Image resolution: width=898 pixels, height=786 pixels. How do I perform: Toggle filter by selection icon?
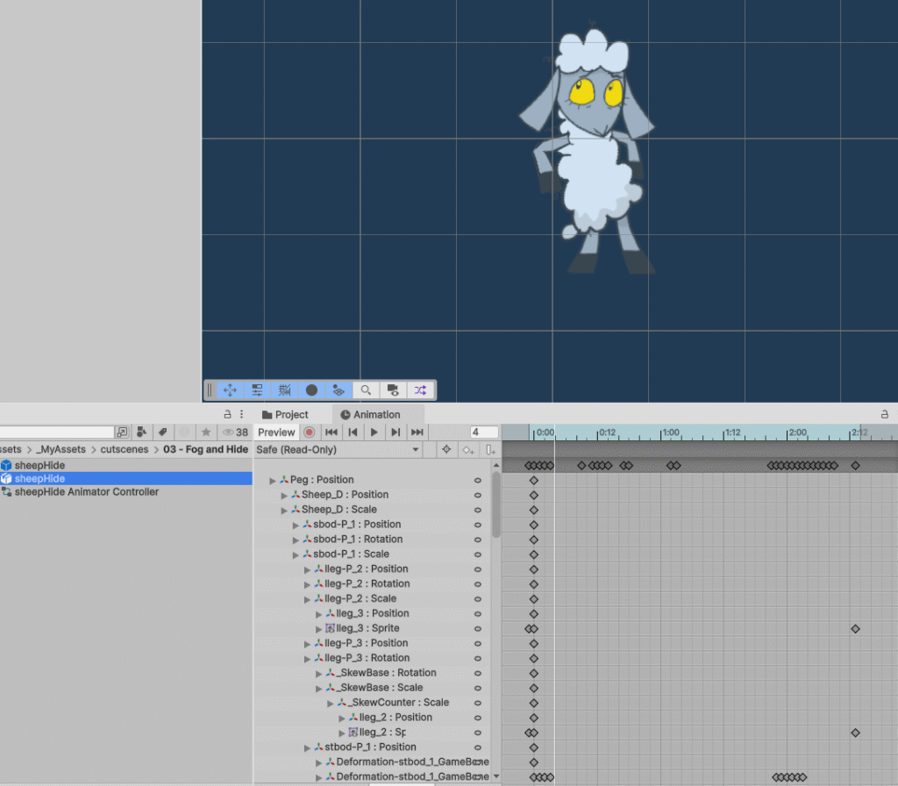[446, 450]
